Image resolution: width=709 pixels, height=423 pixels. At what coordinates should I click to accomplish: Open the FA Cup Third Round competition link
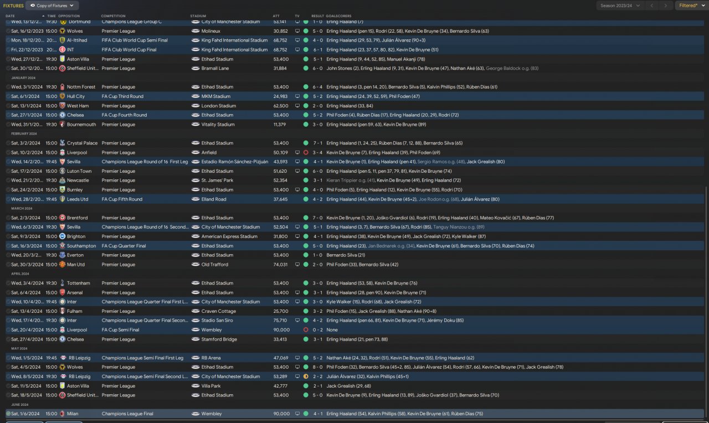[122, 96]
